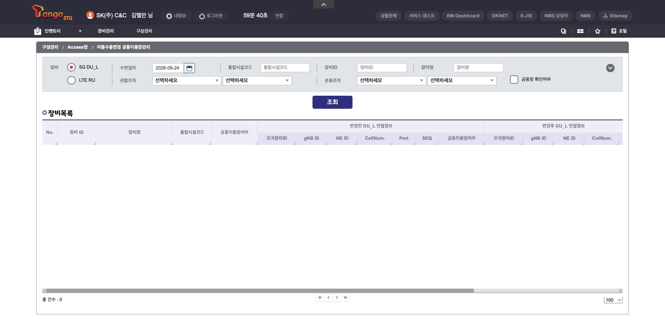Collapse the search filter panel arrow
665x327 pixels.
coord(610,68)
